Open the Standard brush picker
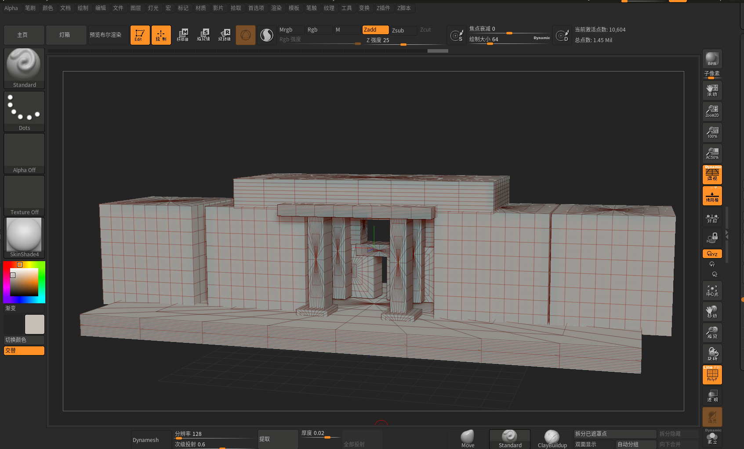Viewport: 744px width, 449px height. [x=24, y=68]
